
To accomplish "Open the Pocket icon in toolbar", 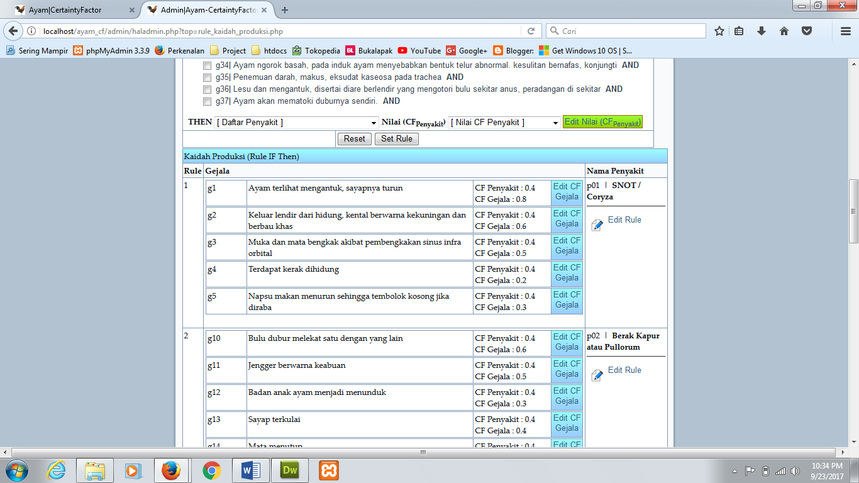I will tap(806, 31).
